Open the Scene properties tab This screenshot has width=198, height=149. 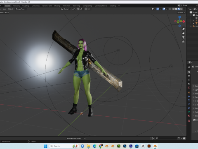coord(189,84)
